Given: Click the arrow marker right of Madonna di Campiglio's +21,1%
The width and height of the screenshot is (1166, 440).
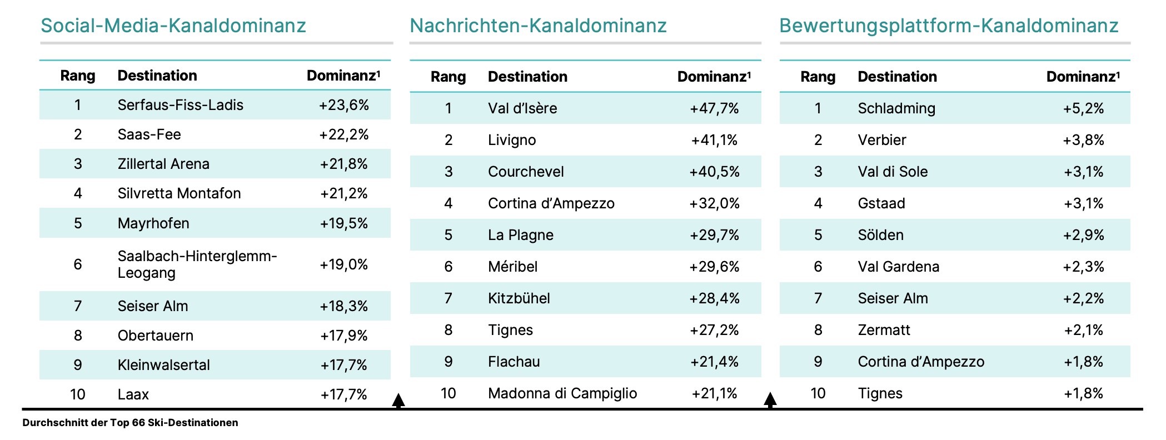Looking at the screenshot, I should (x=770, y=399).
